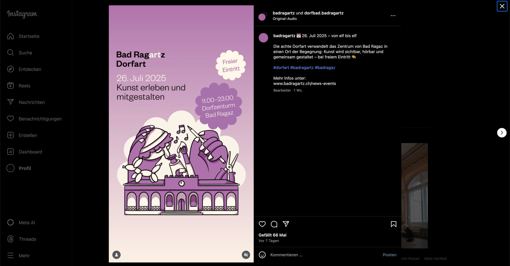Open Nachrichten in sidebar

click(26, 102)
